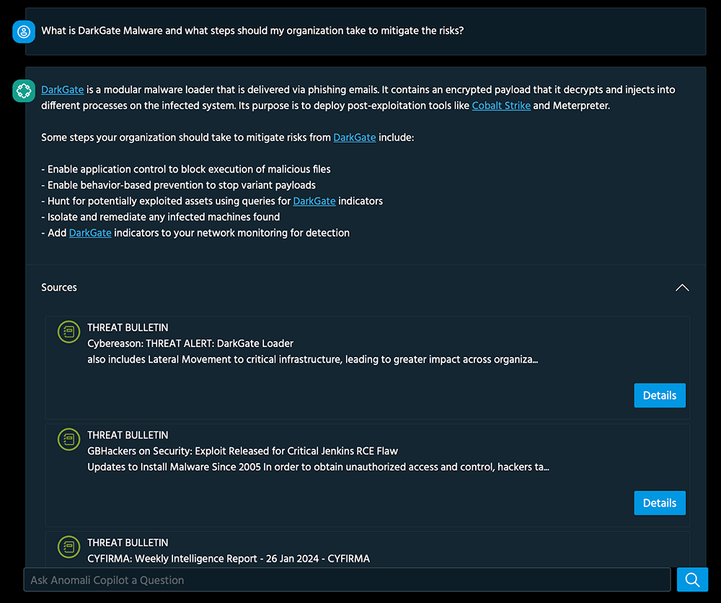The width and height of the screenshot is (721, 603).
Task: Click the THREAT BULLETIN label on first source
Action: coord(128,327)
